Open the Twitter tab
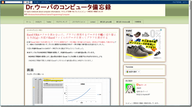192x107 pixels. [49, 22]
